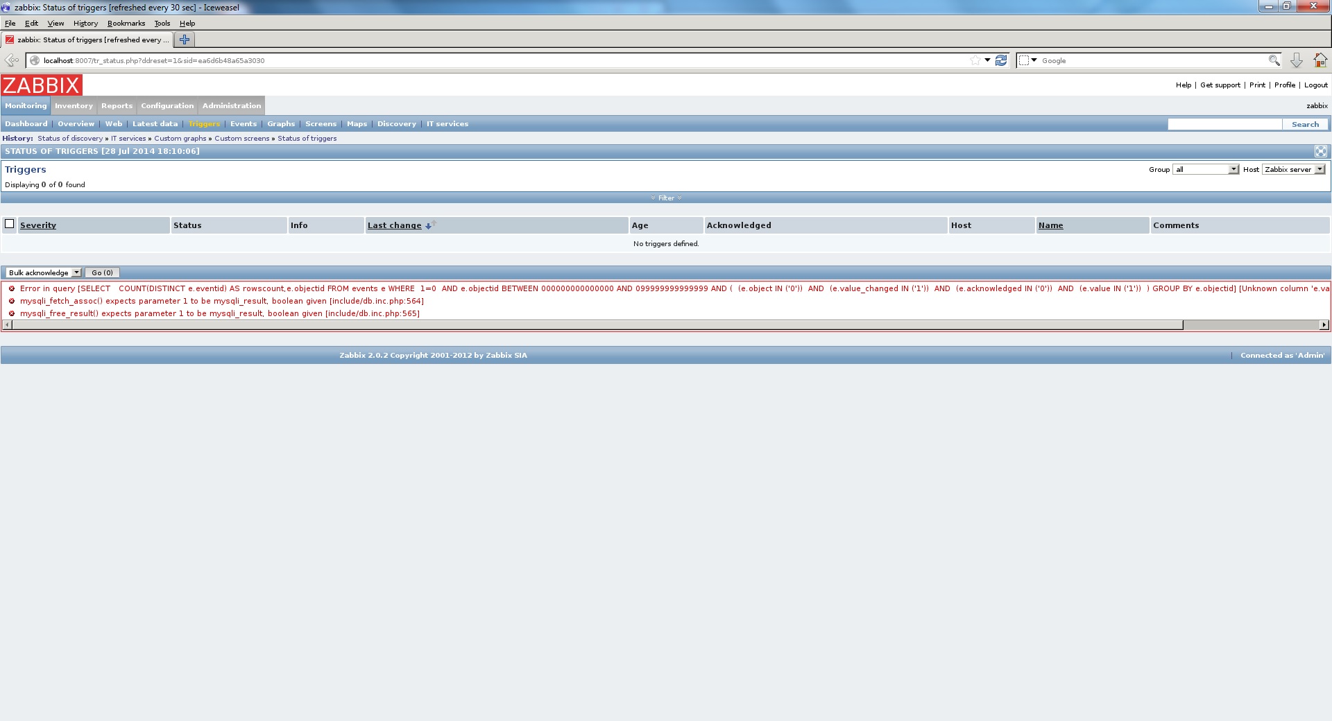Open the Tools menu
This screenshot has height=721, width=1332.
pyautogui.click(x=162, y=23)
